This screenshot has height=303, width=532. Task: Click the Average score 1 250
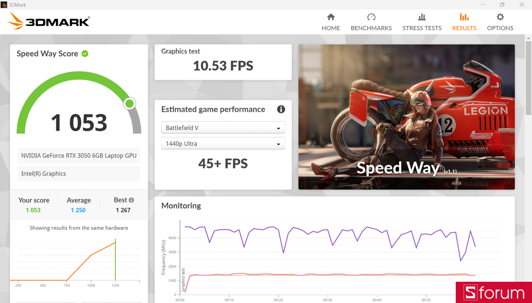78,210
